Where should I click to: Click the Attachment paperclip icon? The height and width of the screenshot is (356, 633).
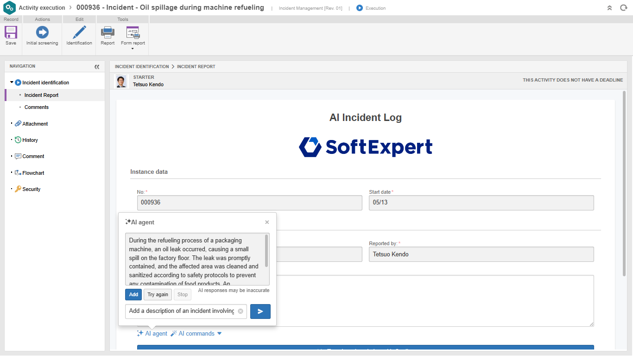coord(18,124)
